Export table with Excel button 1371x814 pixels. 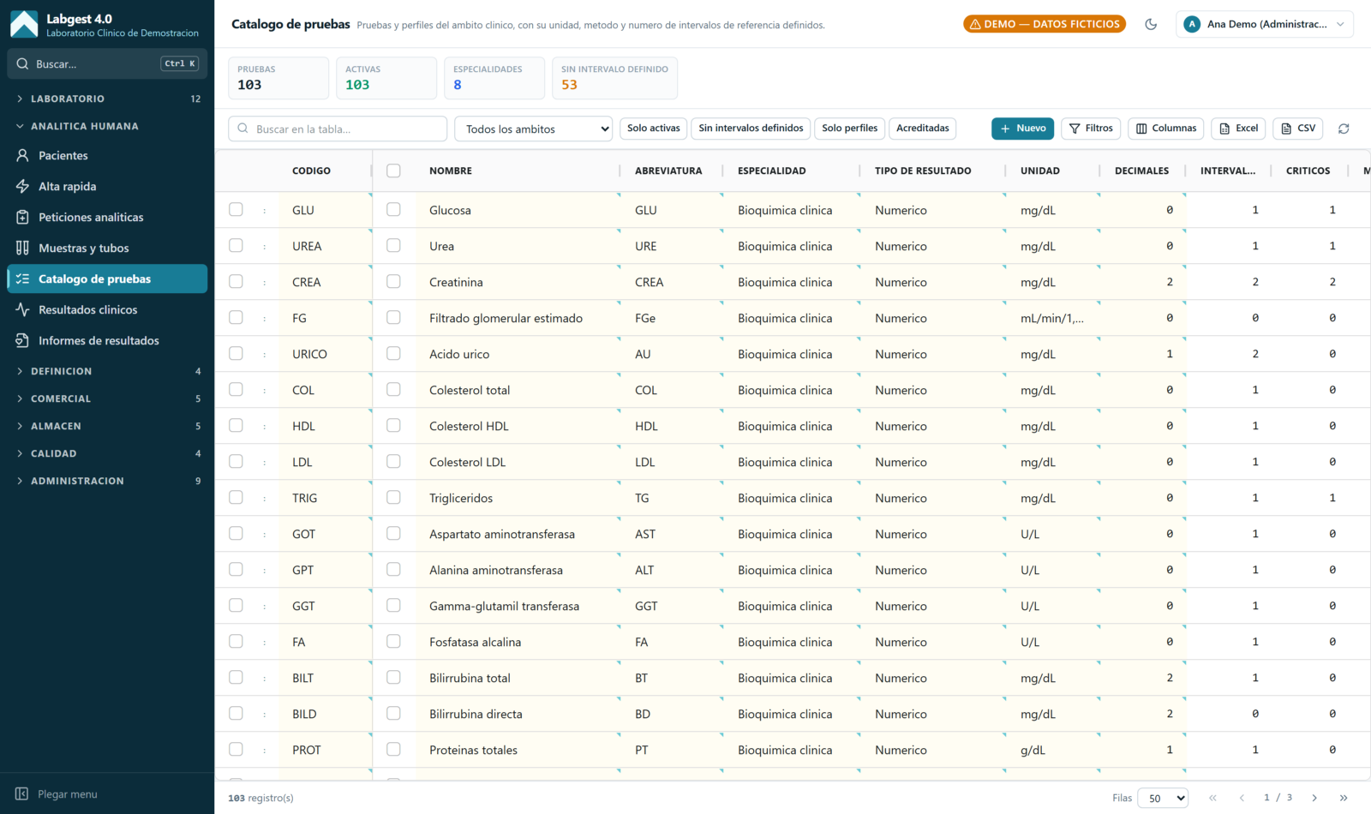click(x=1238, y=129)
